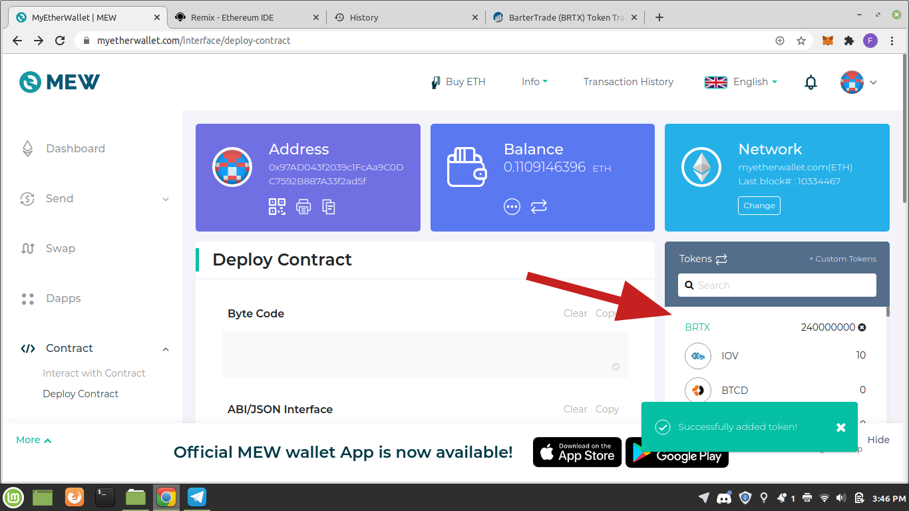Select the BRTX token entry

click(x=697, y=327)
